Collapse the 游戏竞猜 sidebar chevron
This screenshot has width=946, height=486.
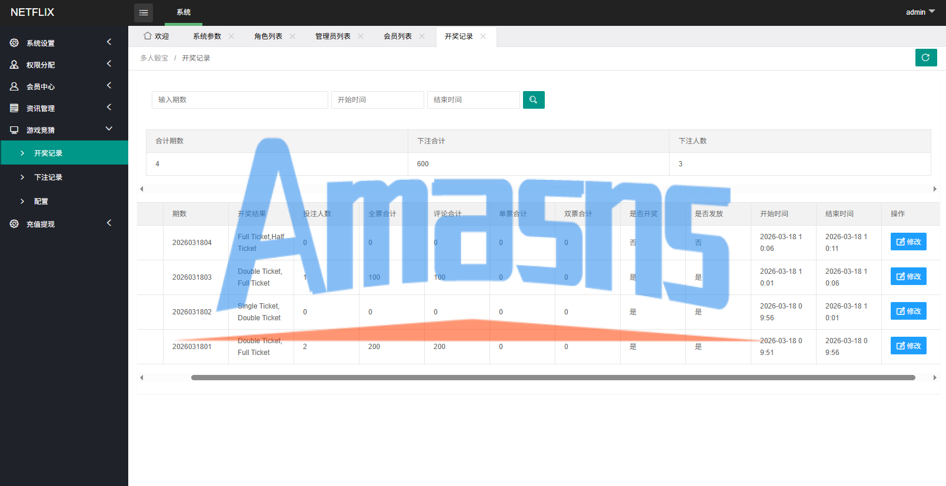109,129
